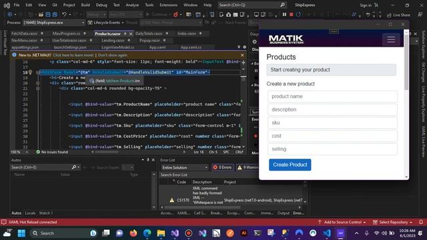This screenshot has width=427, height=240.
Task: Click the cost input field
Action: (332, 136)
